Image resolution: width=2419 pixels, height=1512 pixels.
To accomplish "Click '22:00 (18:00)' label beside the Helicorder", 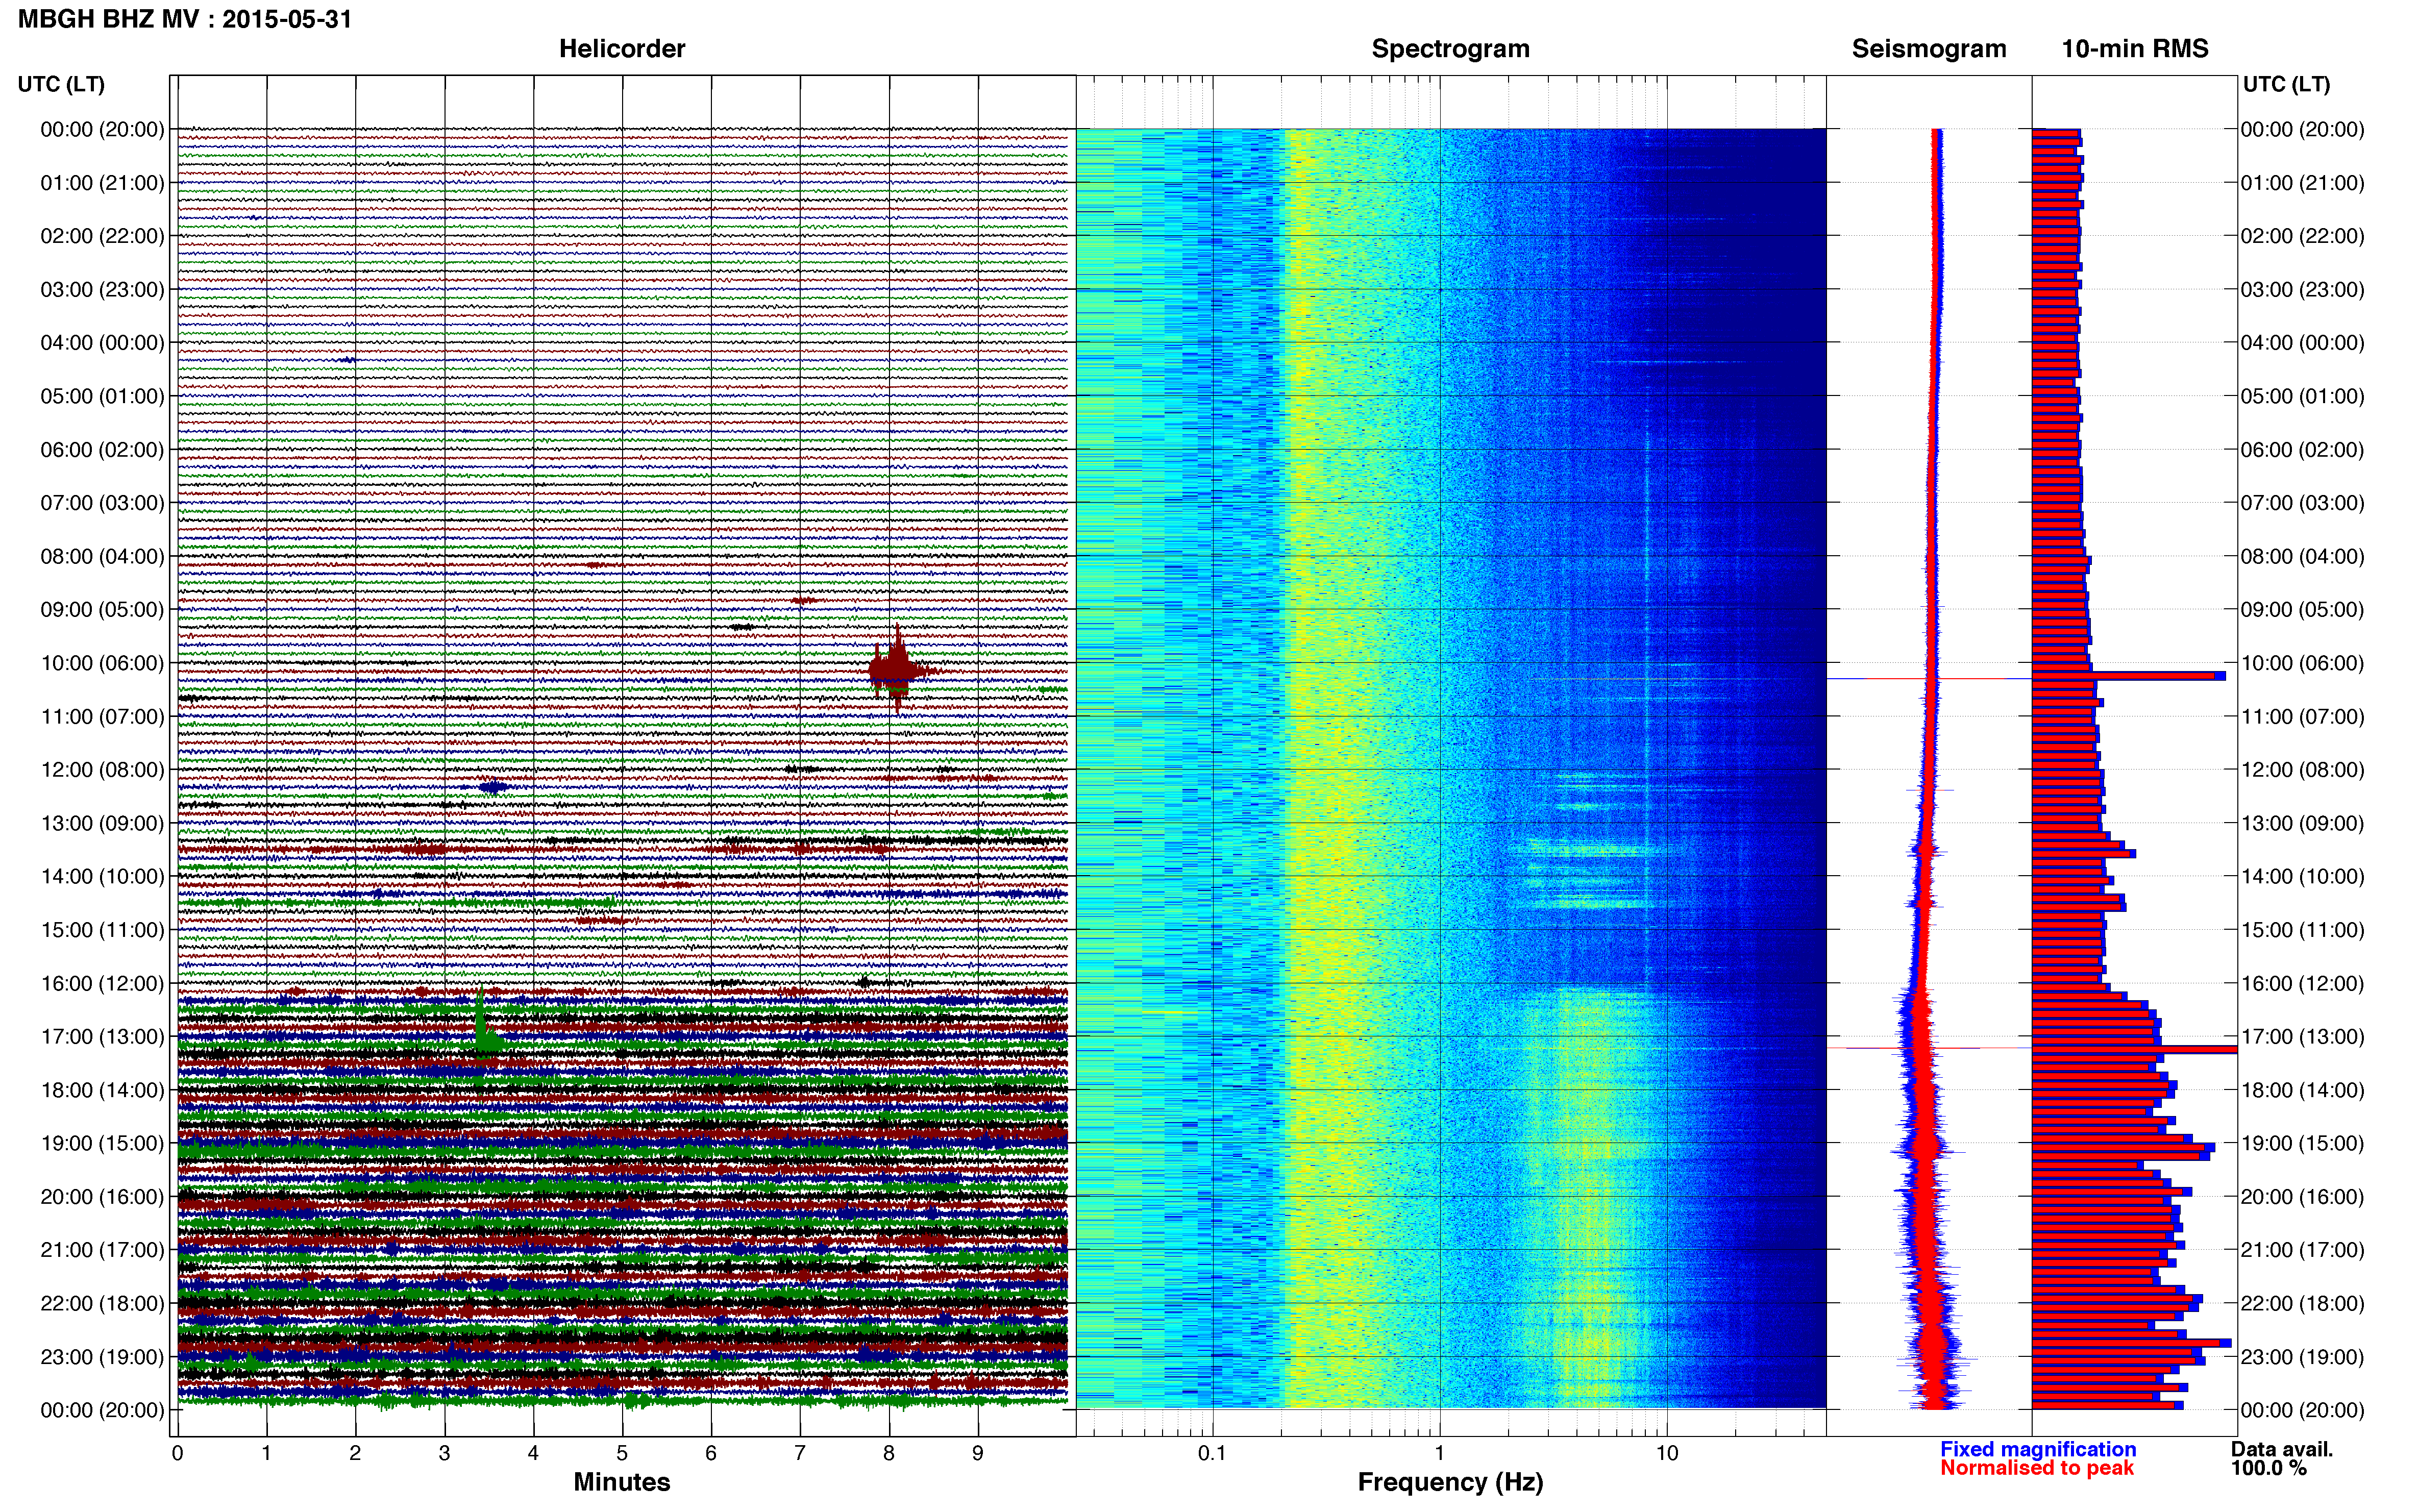I will [102, 1303].
